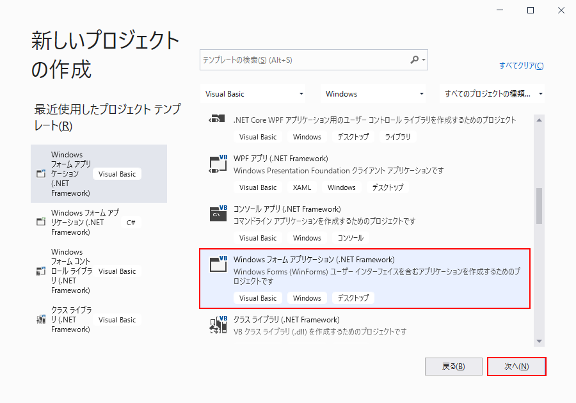The image size is (576, 403).
Task: Select recent Windows フォーム コントロール ライブラリ template
Action: 99,271
